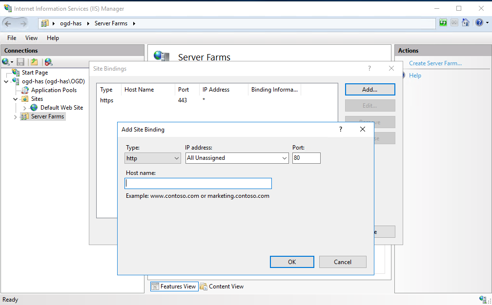492x305 pixels.
Task: Save current connections with the floppy disk icon
Action: click(20, 62)
